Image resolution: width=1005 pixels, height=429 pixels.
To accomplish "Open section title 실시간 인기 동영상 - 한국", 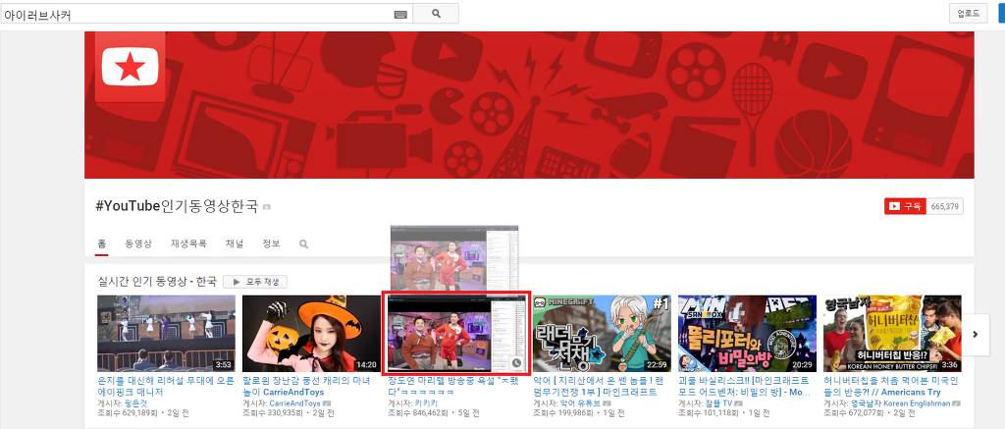I will 157,282.
